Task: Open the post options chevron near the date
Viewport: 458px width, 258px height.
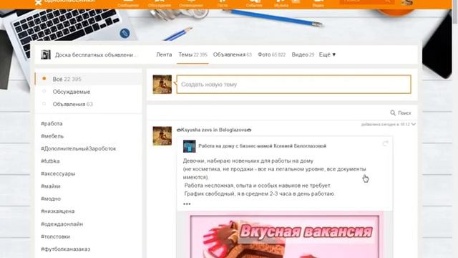Action: [414, 124]
